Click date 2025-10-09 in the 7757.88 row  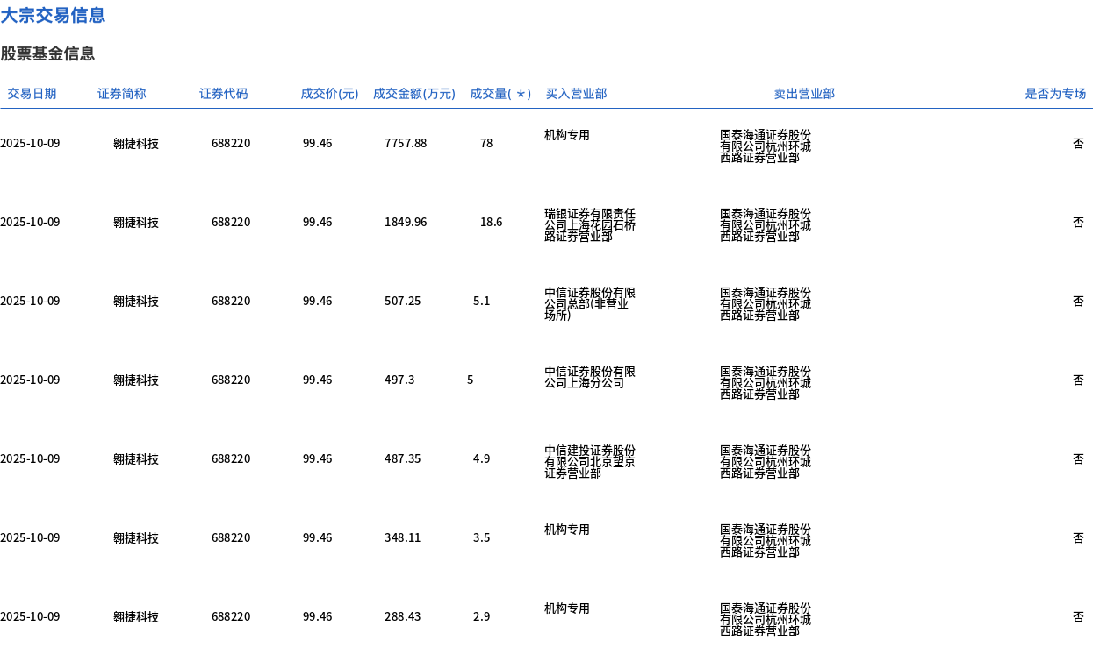tap(30, 143)
